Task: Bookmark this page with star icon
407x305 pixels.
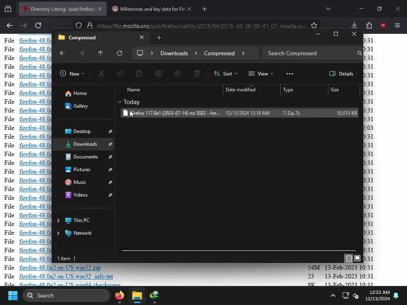Action: click(314, 25)
